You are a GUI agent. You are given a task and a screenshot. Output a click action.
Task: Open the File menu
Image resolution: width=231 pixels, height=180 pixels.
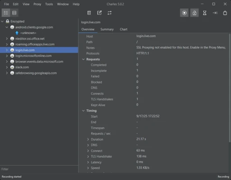(6, 4)
